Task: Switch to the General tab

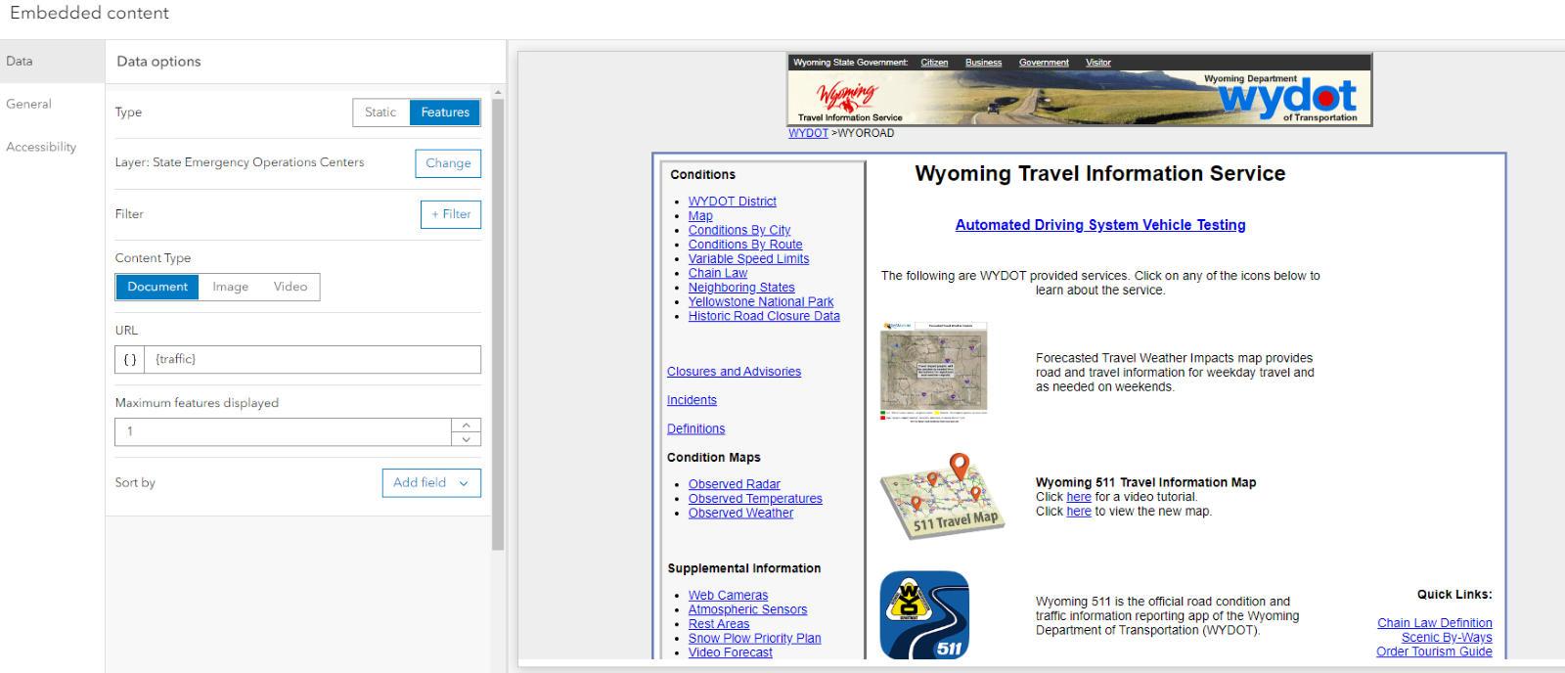Action: 52,104
